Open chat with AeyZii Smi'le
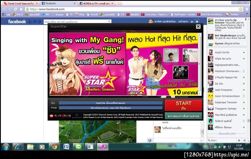This screenshot has height=159, width=251. pyautogui.click(x=226, y=52)
